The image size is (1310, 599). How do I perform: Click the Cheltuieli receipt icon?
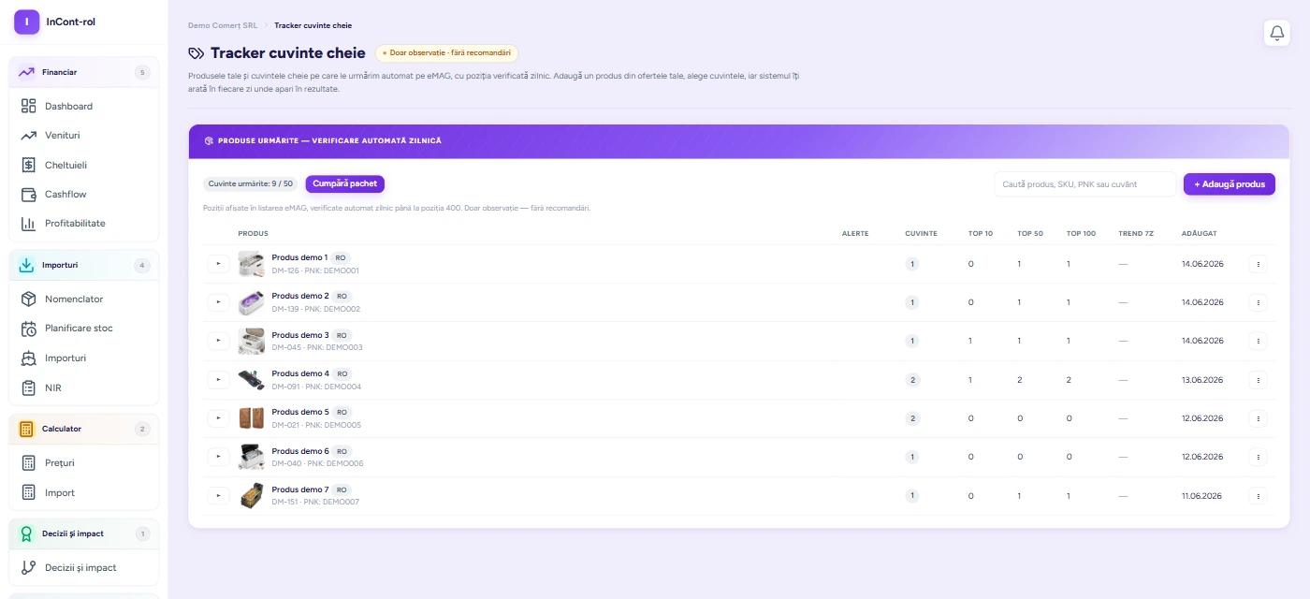coord(28,165)
